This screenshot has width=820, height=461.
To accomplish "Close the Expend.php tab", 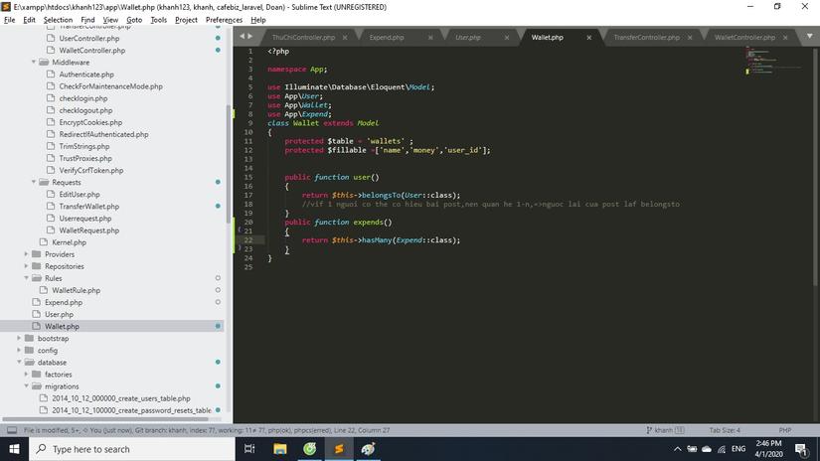I will pos(430,38).
